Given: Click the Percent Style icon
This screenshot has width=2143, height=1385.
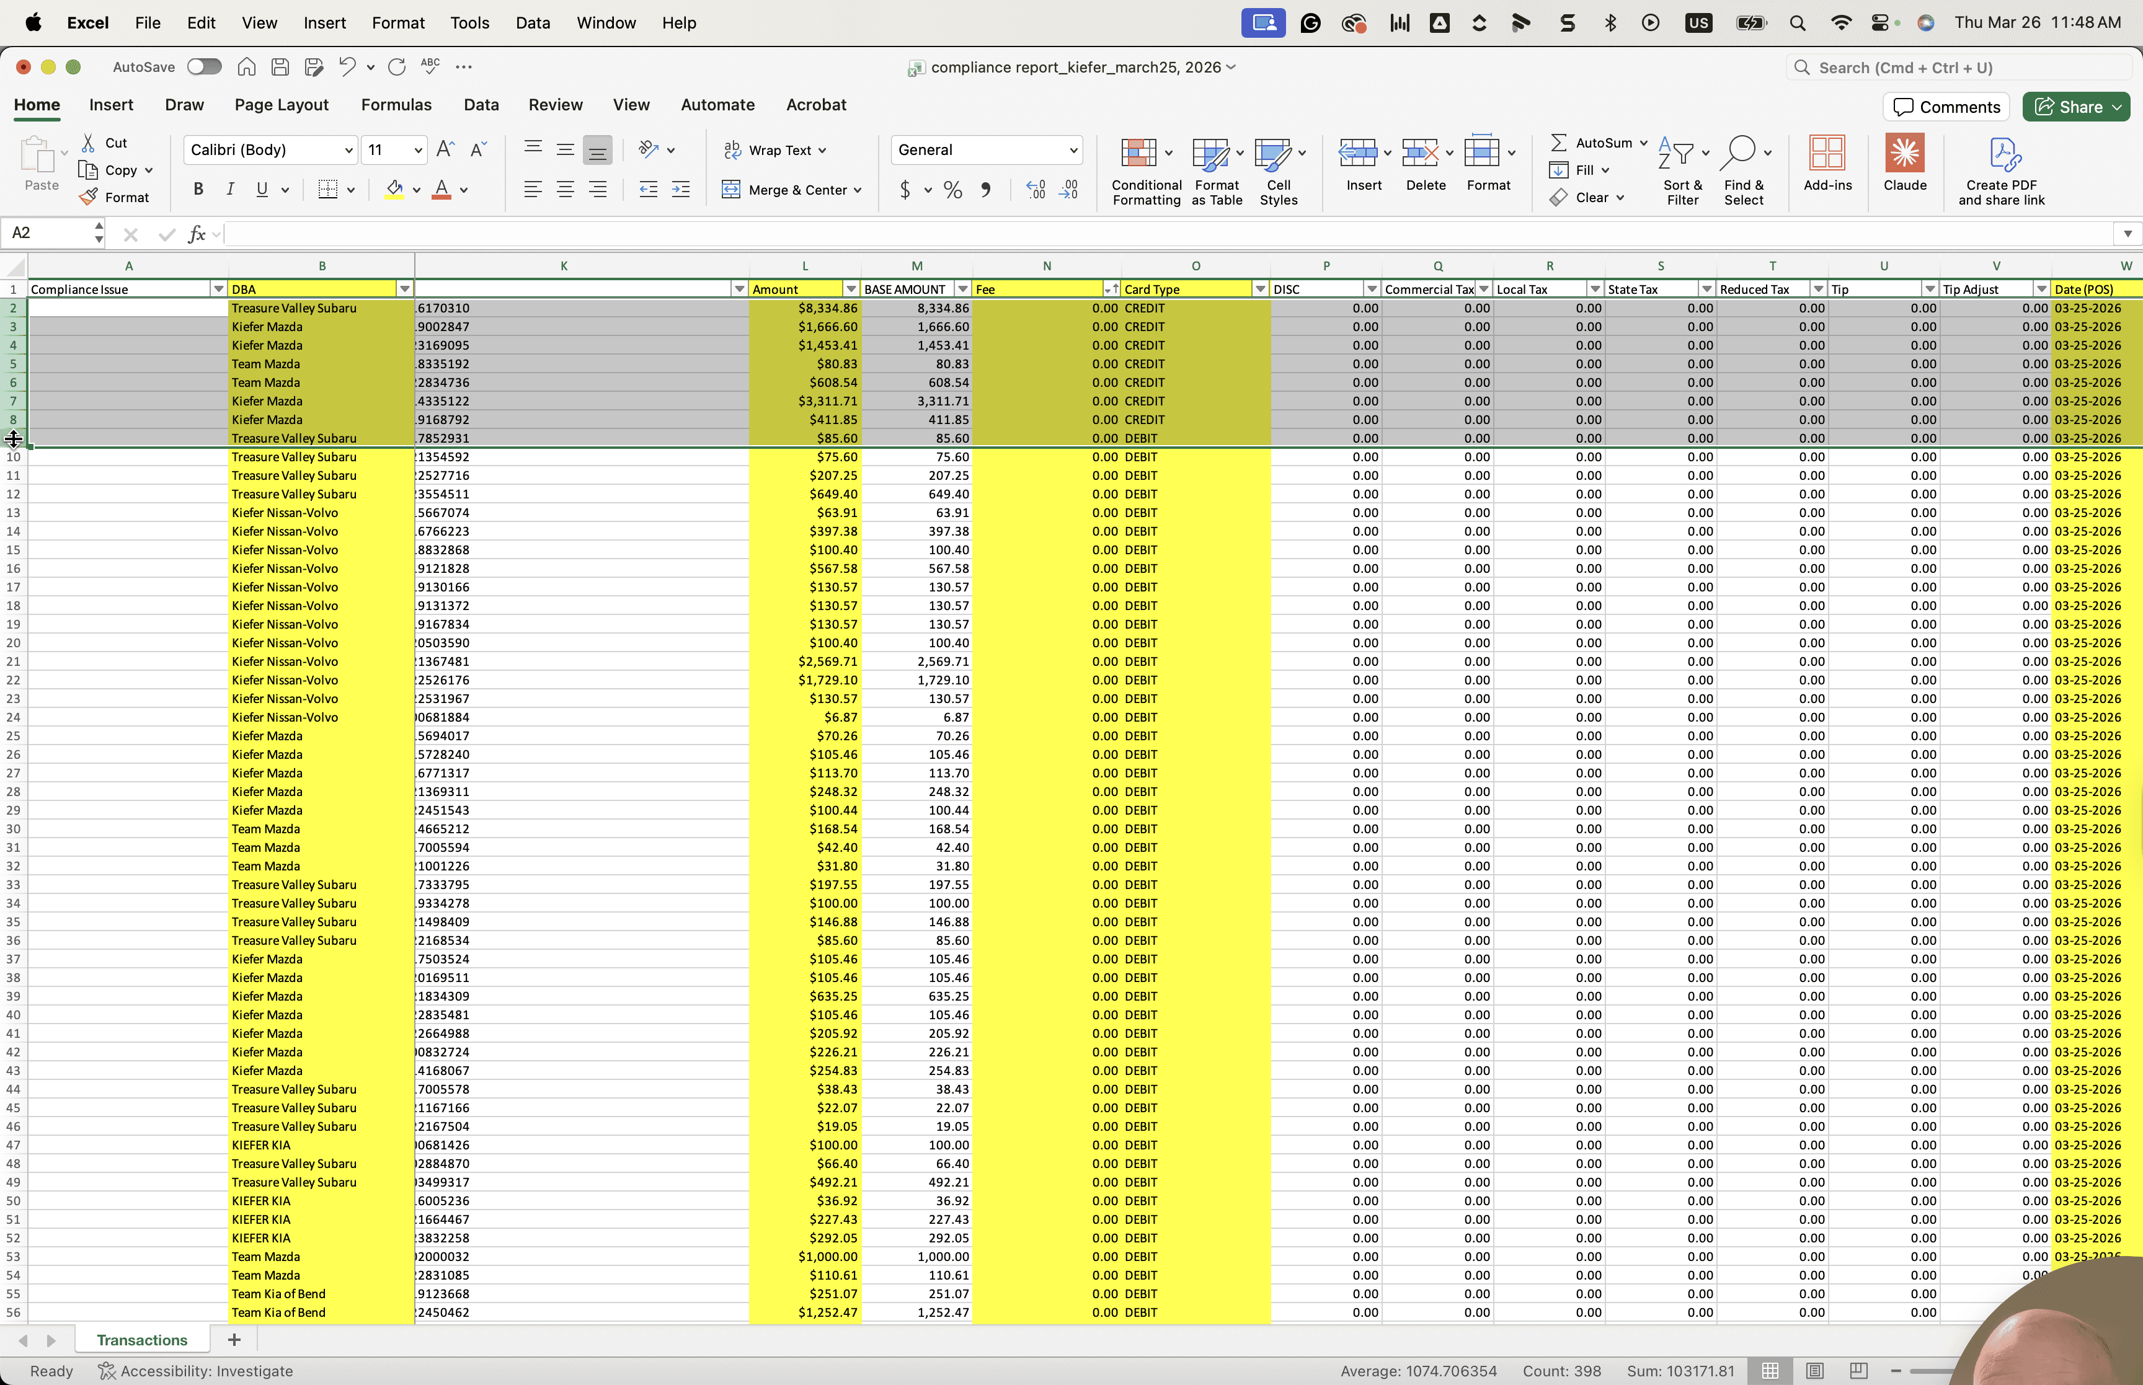Looking at the screenshot, I should (953, 190).
